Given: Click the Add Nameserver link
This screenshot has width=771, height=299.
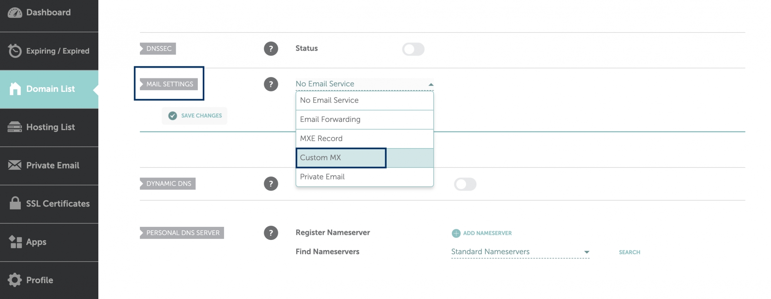Looking at the screenshot, I should coord(481,233).
